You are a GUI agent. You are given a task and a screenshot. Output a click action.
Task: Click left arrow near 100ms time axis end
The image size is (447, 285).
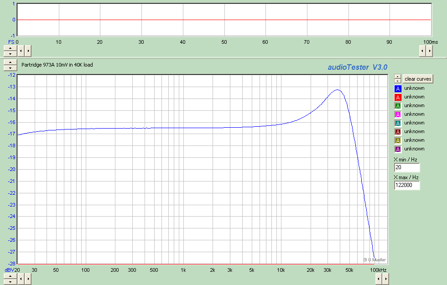click(x=422, y=51)
